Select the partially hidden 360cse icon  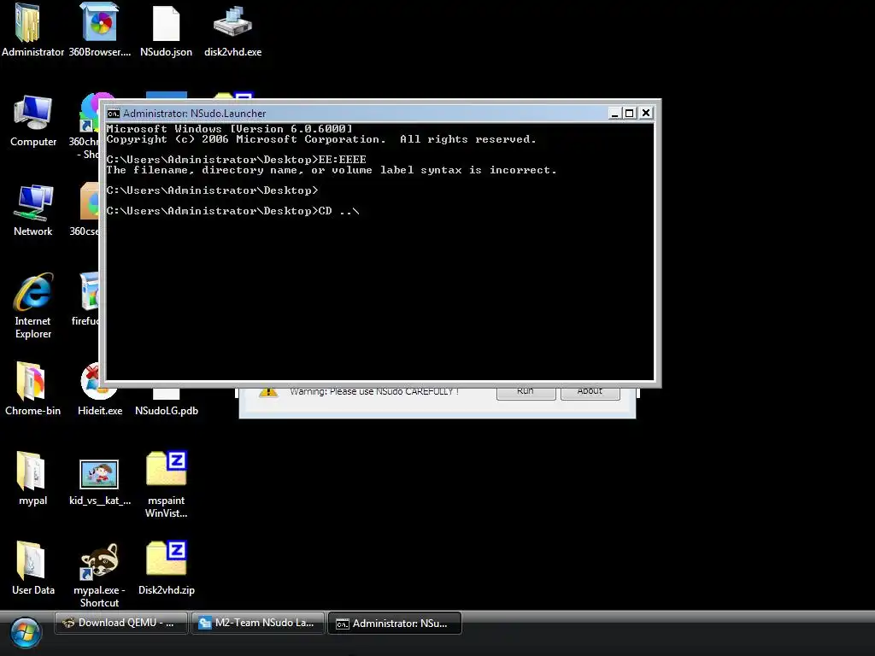pos(89,201)
